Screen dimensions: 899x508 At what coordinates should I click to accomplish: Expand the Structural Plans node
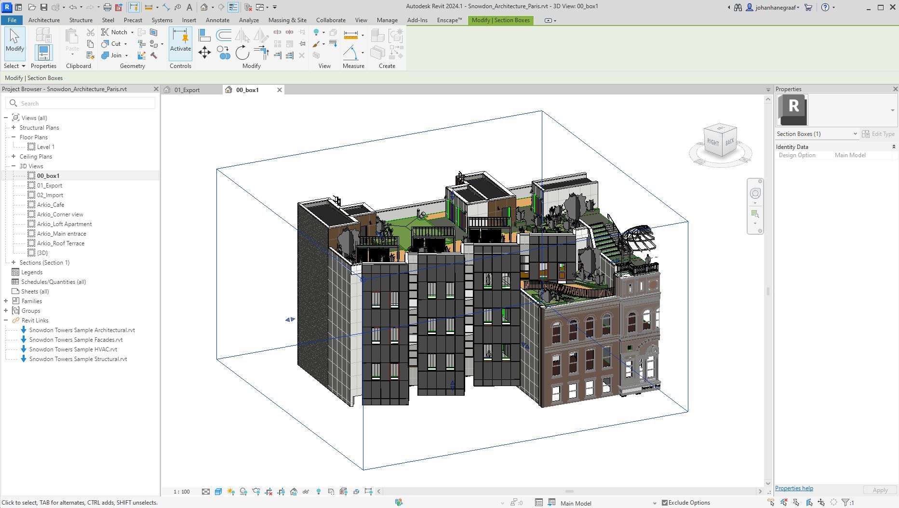point(13,127)
